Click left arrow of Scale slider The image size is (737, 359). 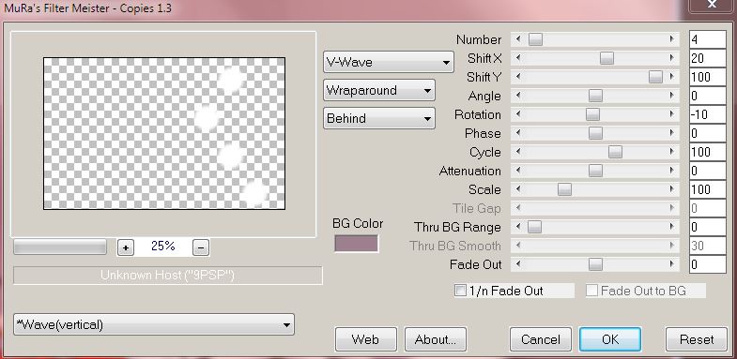pyautogui.click(x=518, y=189)
